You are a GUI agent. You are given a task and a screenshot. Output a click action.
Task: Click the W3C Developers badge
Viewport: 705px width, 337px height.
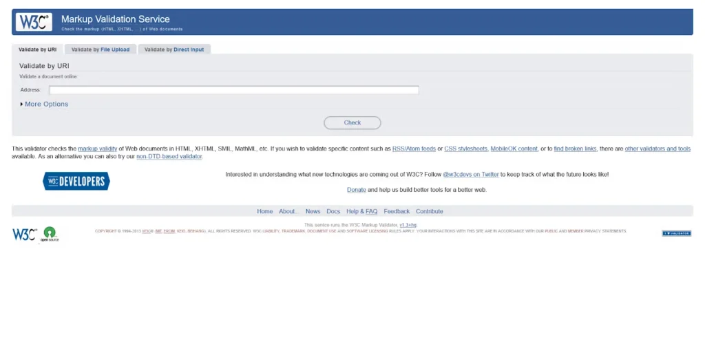pos(76,182)
